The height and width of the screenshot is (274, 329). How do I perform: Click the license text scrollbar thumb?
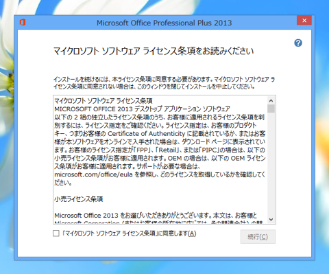click(x=271, y=109)
